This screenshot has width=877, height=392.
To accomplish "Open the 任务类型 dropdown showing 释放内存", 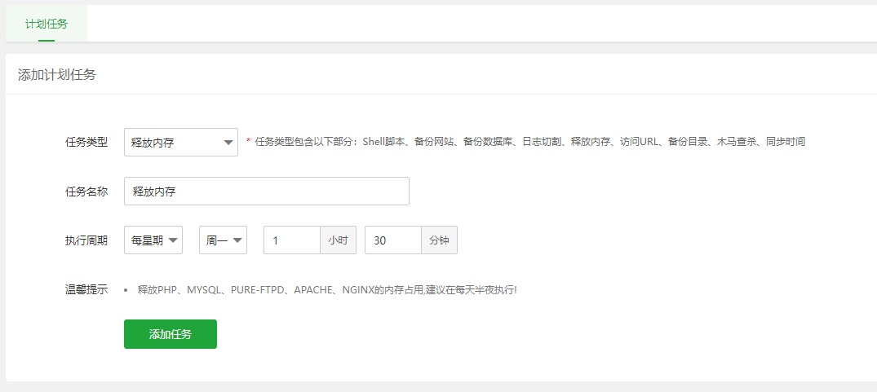I will (180, 143).
